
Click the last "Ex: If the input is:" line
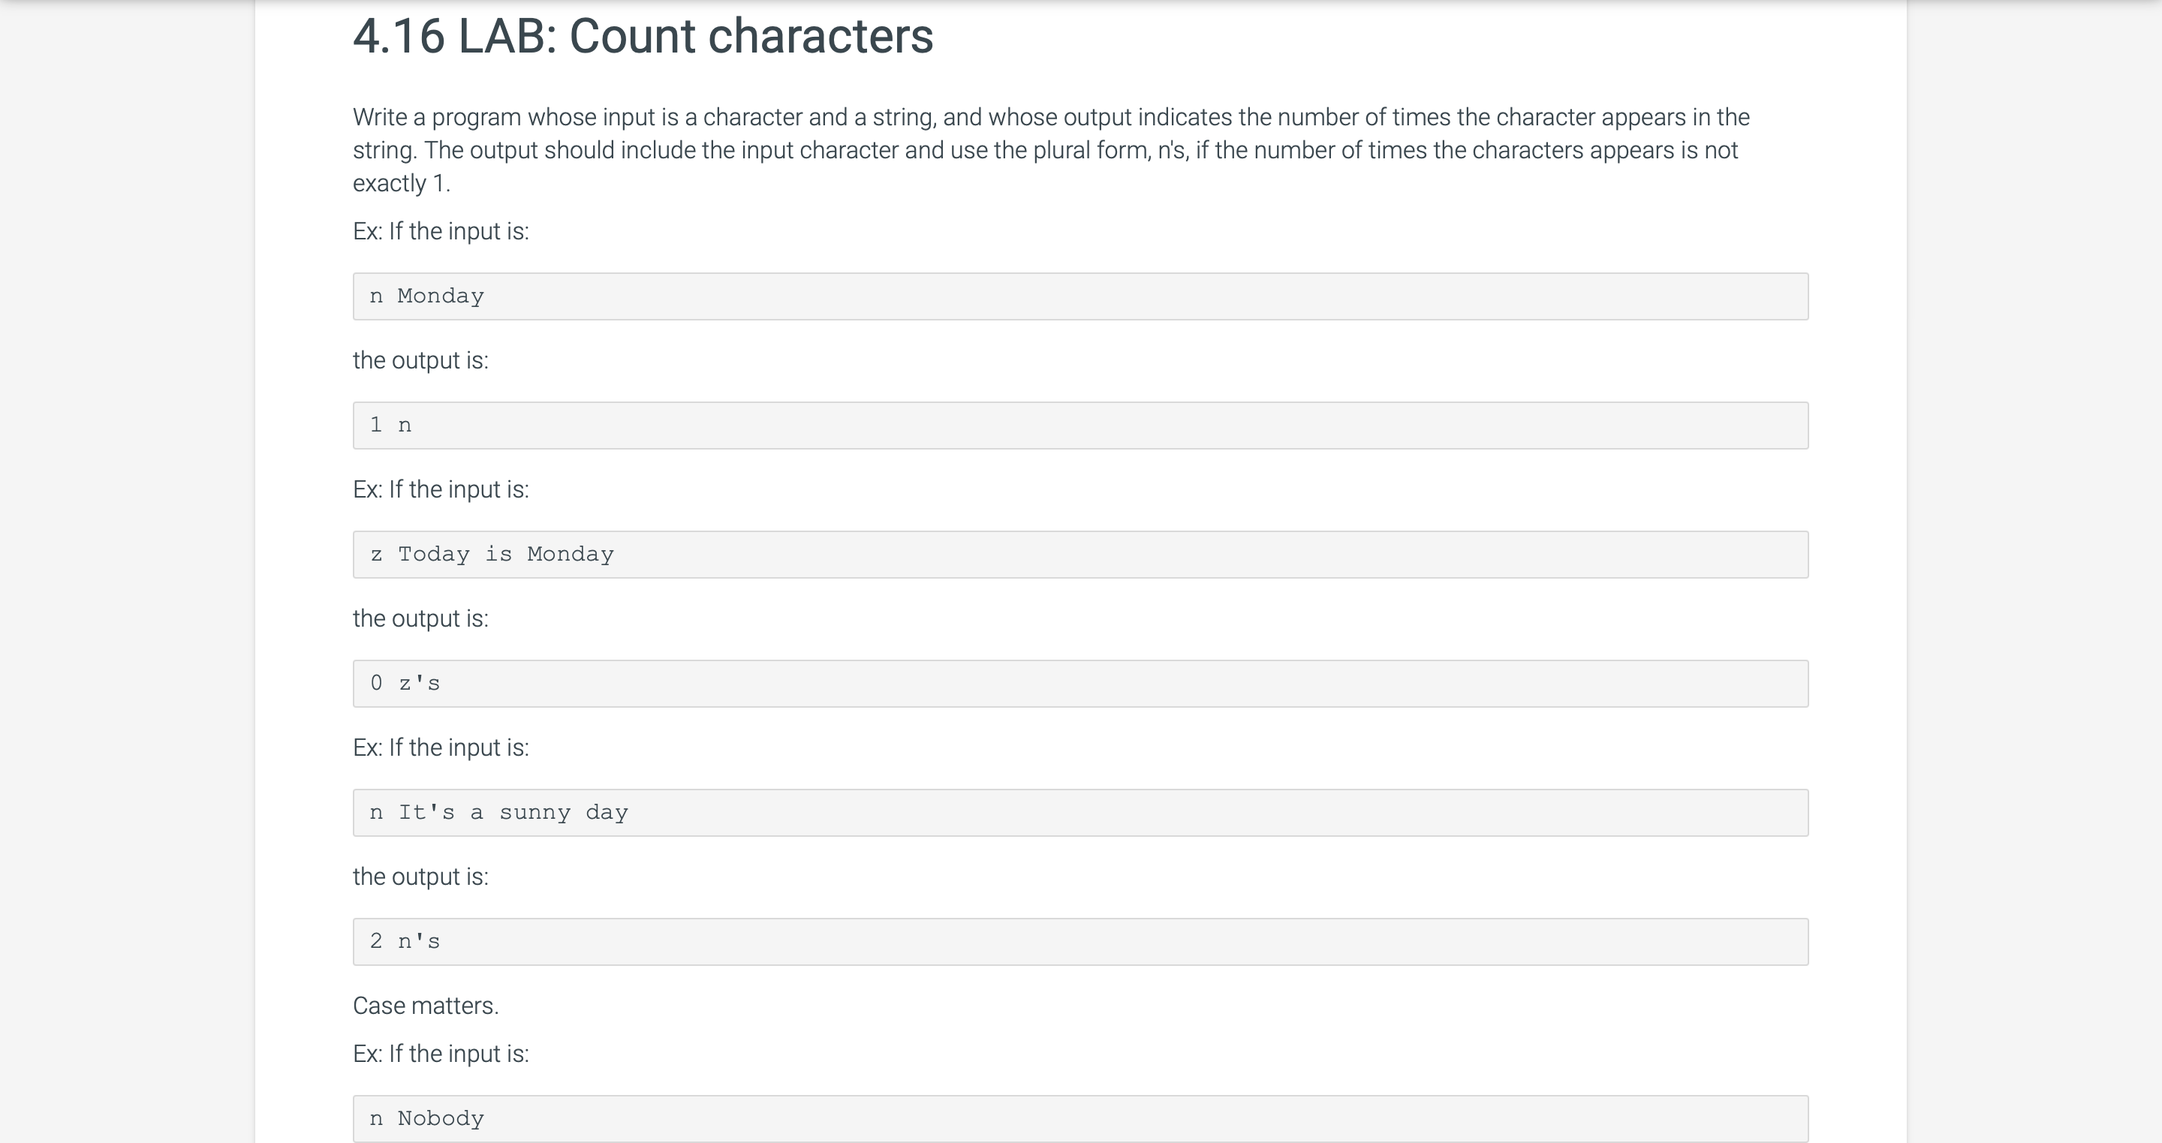pyautogui.click(x=441, y=1054)
